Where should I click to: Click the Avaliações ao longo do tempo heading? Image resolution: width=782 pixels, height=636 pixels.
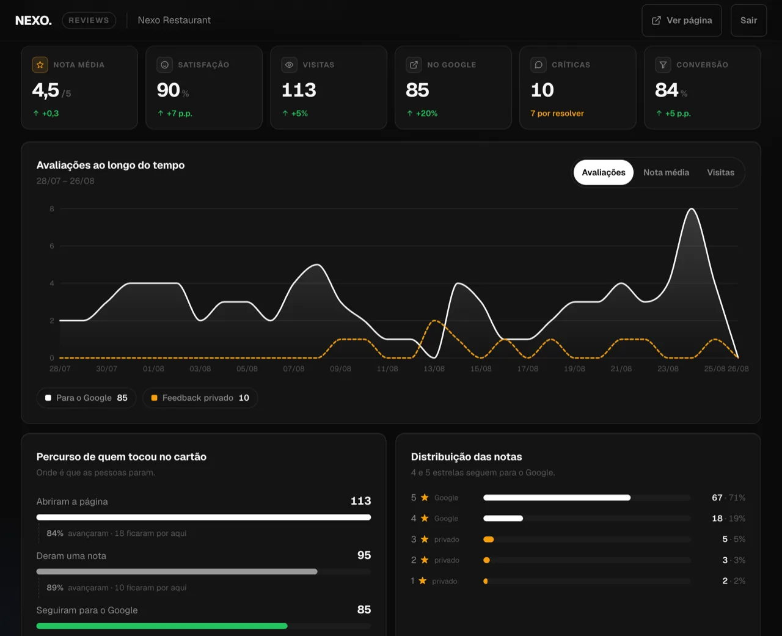point(111,165)
